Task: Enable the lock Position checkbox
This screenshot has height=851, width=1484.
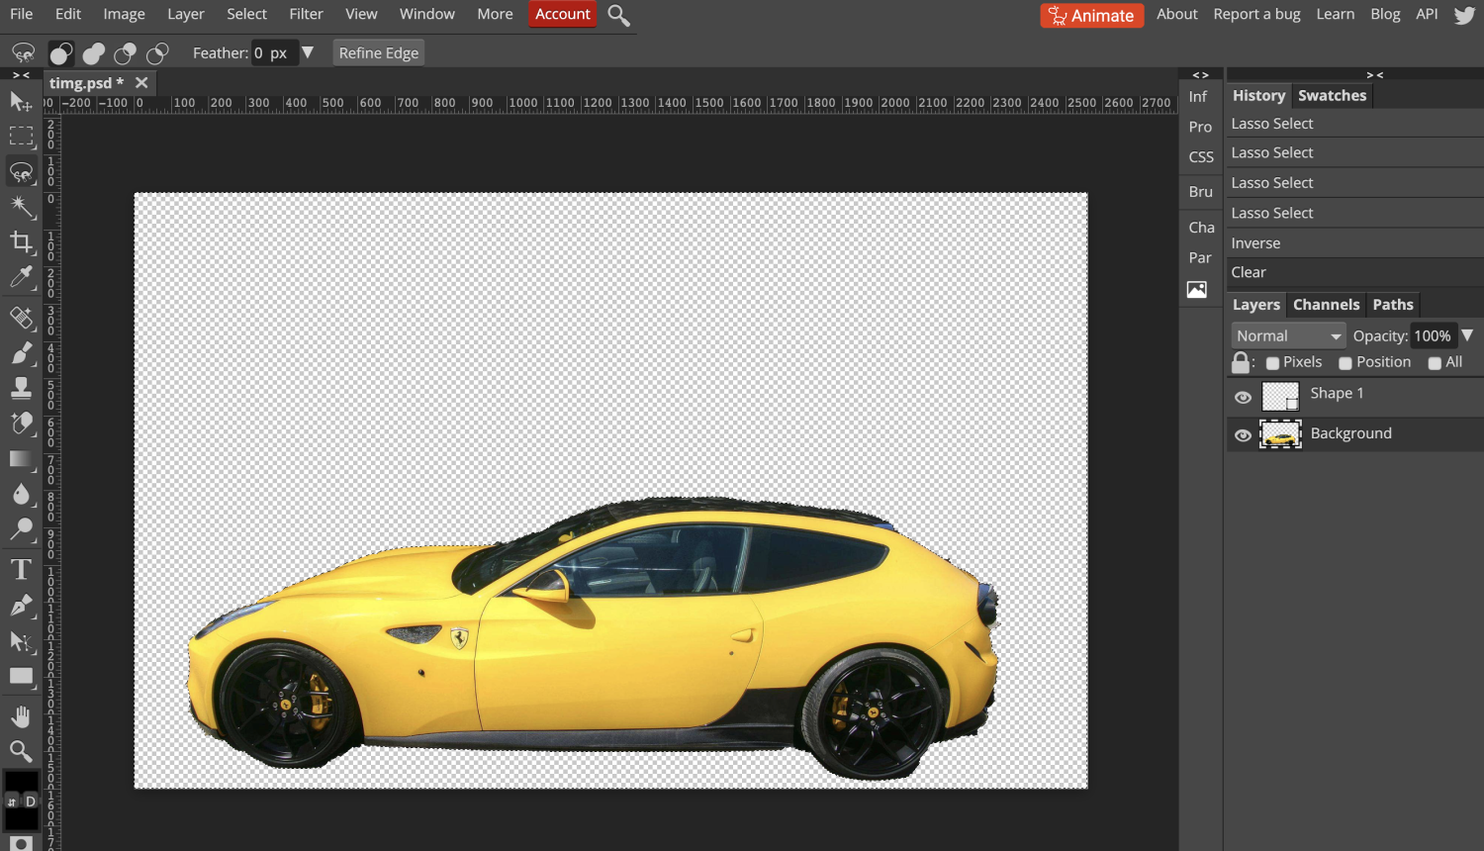Action: tap(1345, 363)
